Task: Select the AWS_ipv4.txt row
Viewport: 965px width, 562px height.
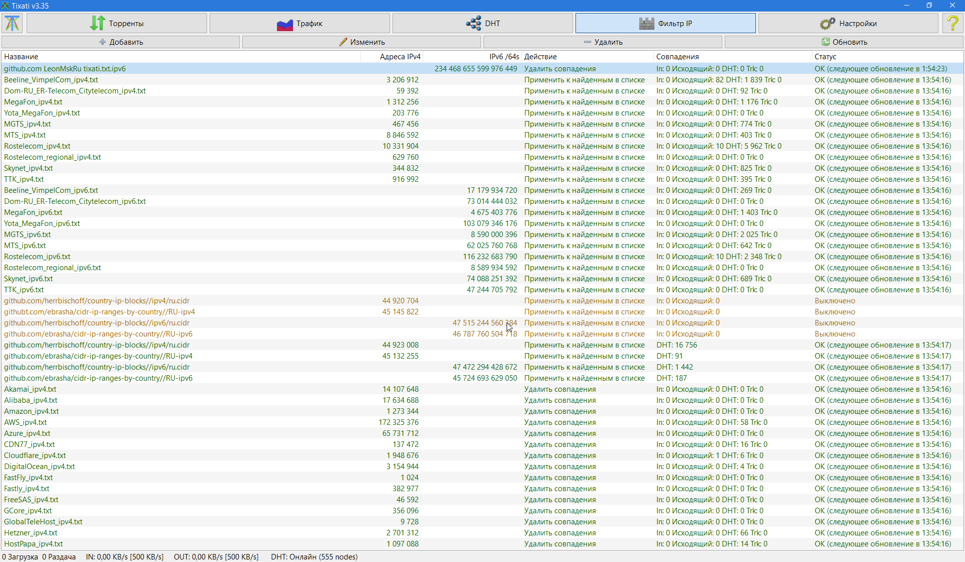Action: (x=482, y=422)
